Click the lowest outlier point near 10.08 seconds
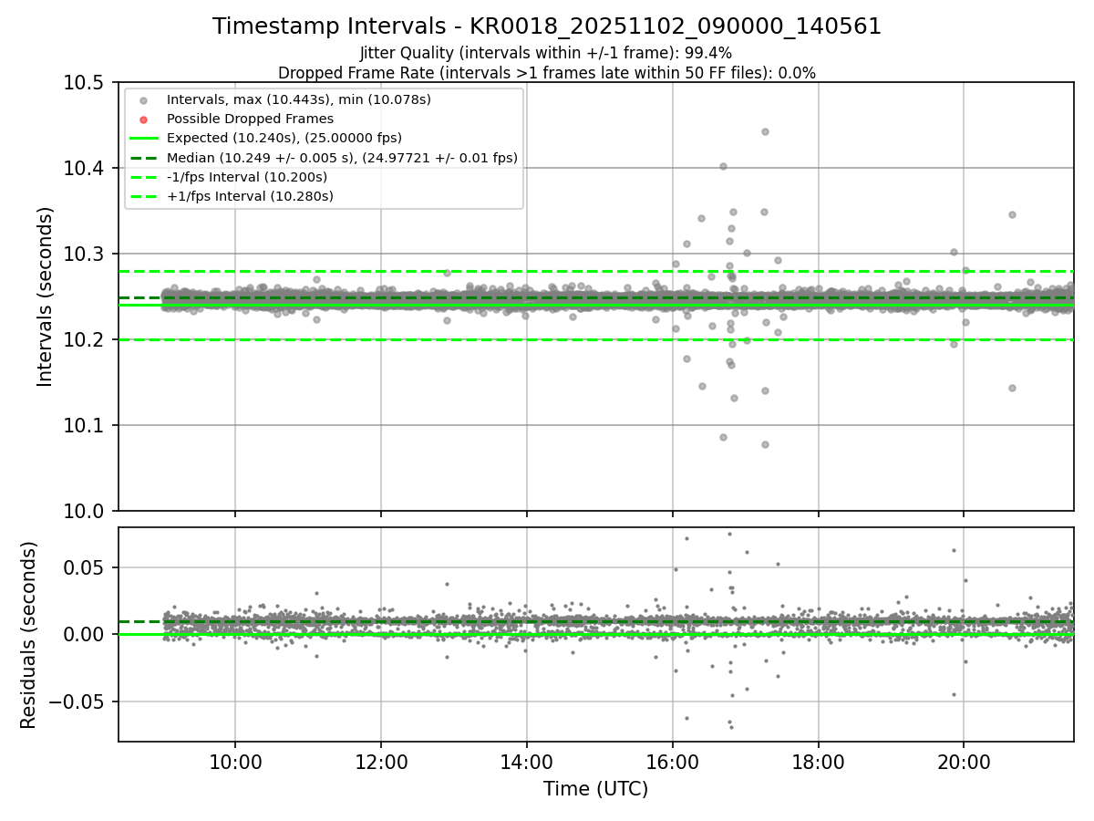The width and height of the screenshot is (1094, 821). pos(765,444)
